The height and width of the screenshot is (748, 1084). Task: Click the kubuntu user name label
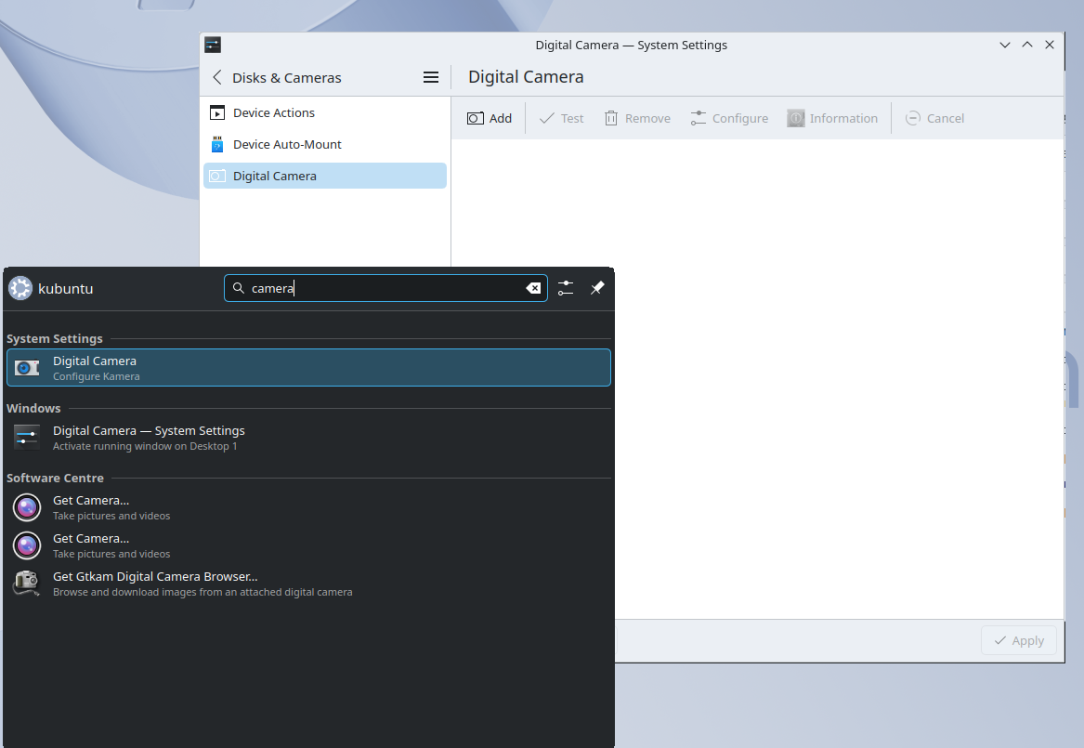pyautogui.click(x=66, y=288)
